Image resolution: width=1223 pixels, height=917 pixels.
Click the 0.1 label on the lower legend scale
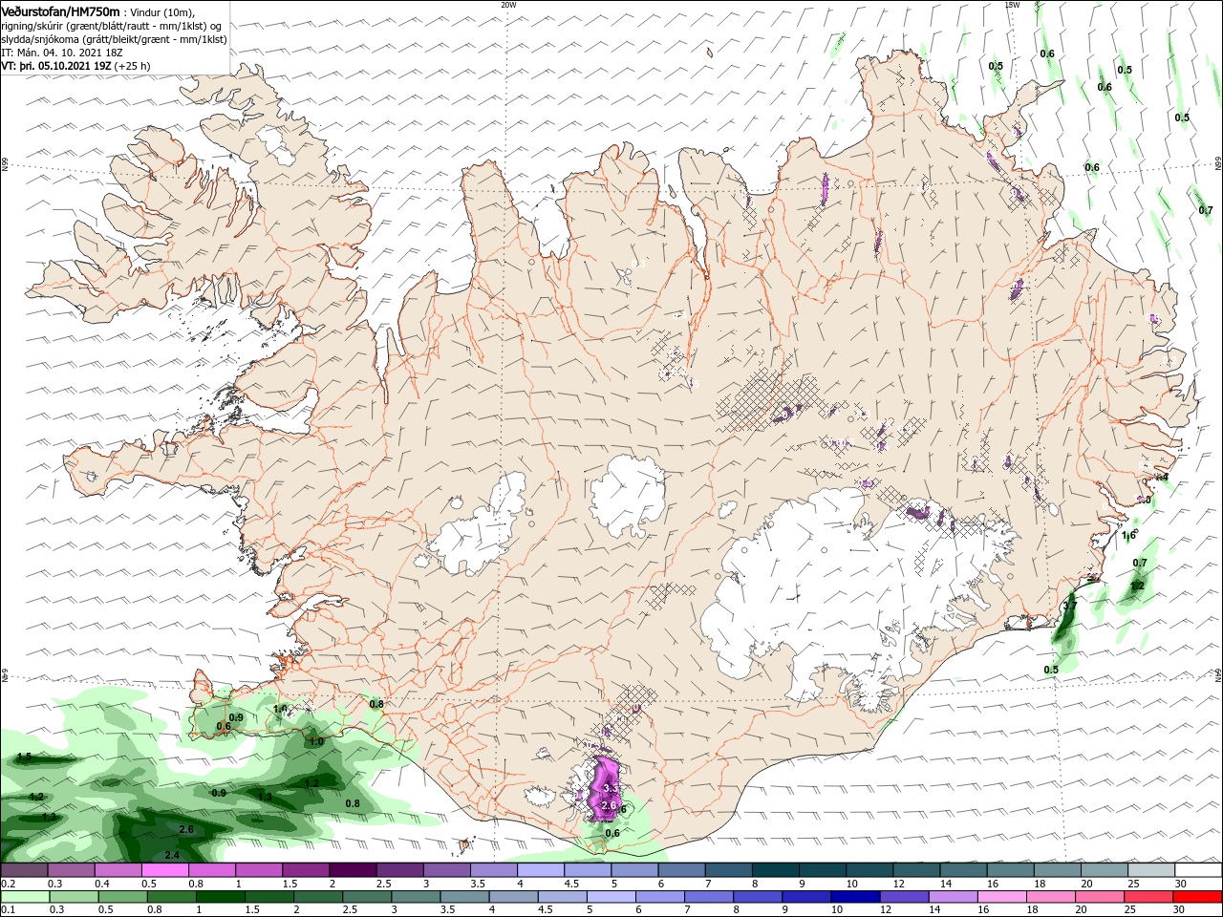tap(9, 910)
